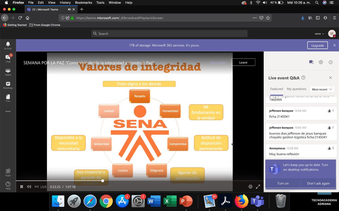Enter fullscreen mode for the video
This screenshot has width=339, height=211.
coord(258,187)
